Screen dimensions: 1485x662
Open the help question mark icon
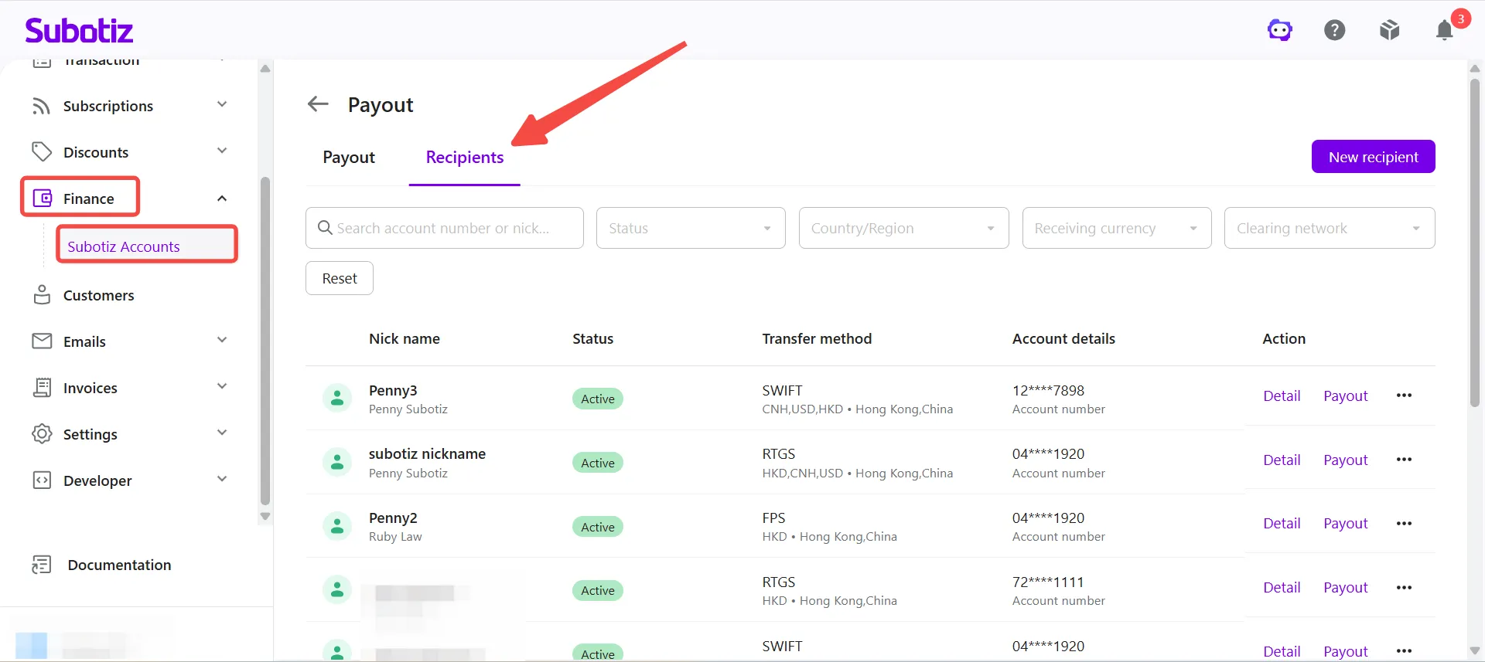tap(1335, 30)
